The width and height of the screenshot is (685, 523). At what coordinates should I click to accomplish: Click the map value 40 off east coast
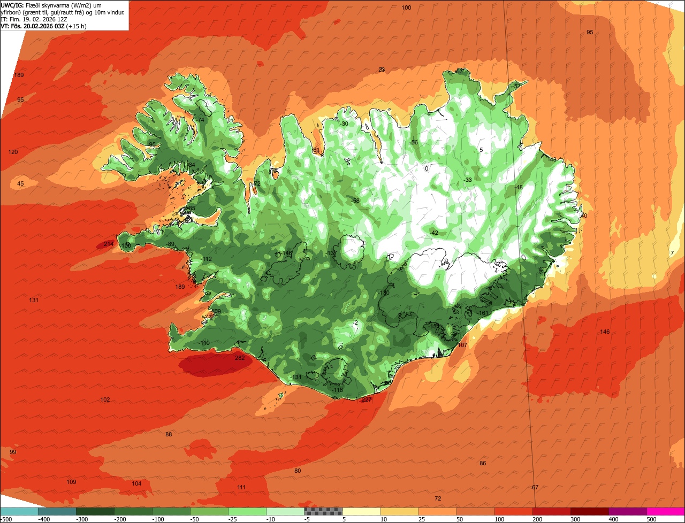point(584,216)
